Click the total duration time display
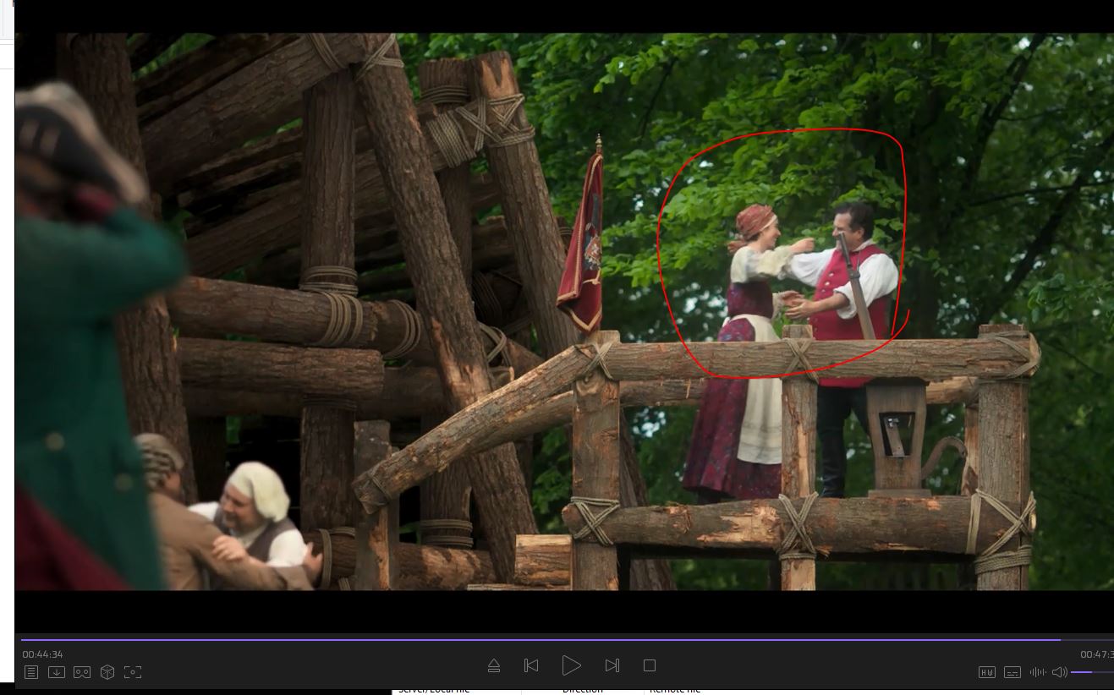This screenshot has height=695, width=1114. point(1096,654)
